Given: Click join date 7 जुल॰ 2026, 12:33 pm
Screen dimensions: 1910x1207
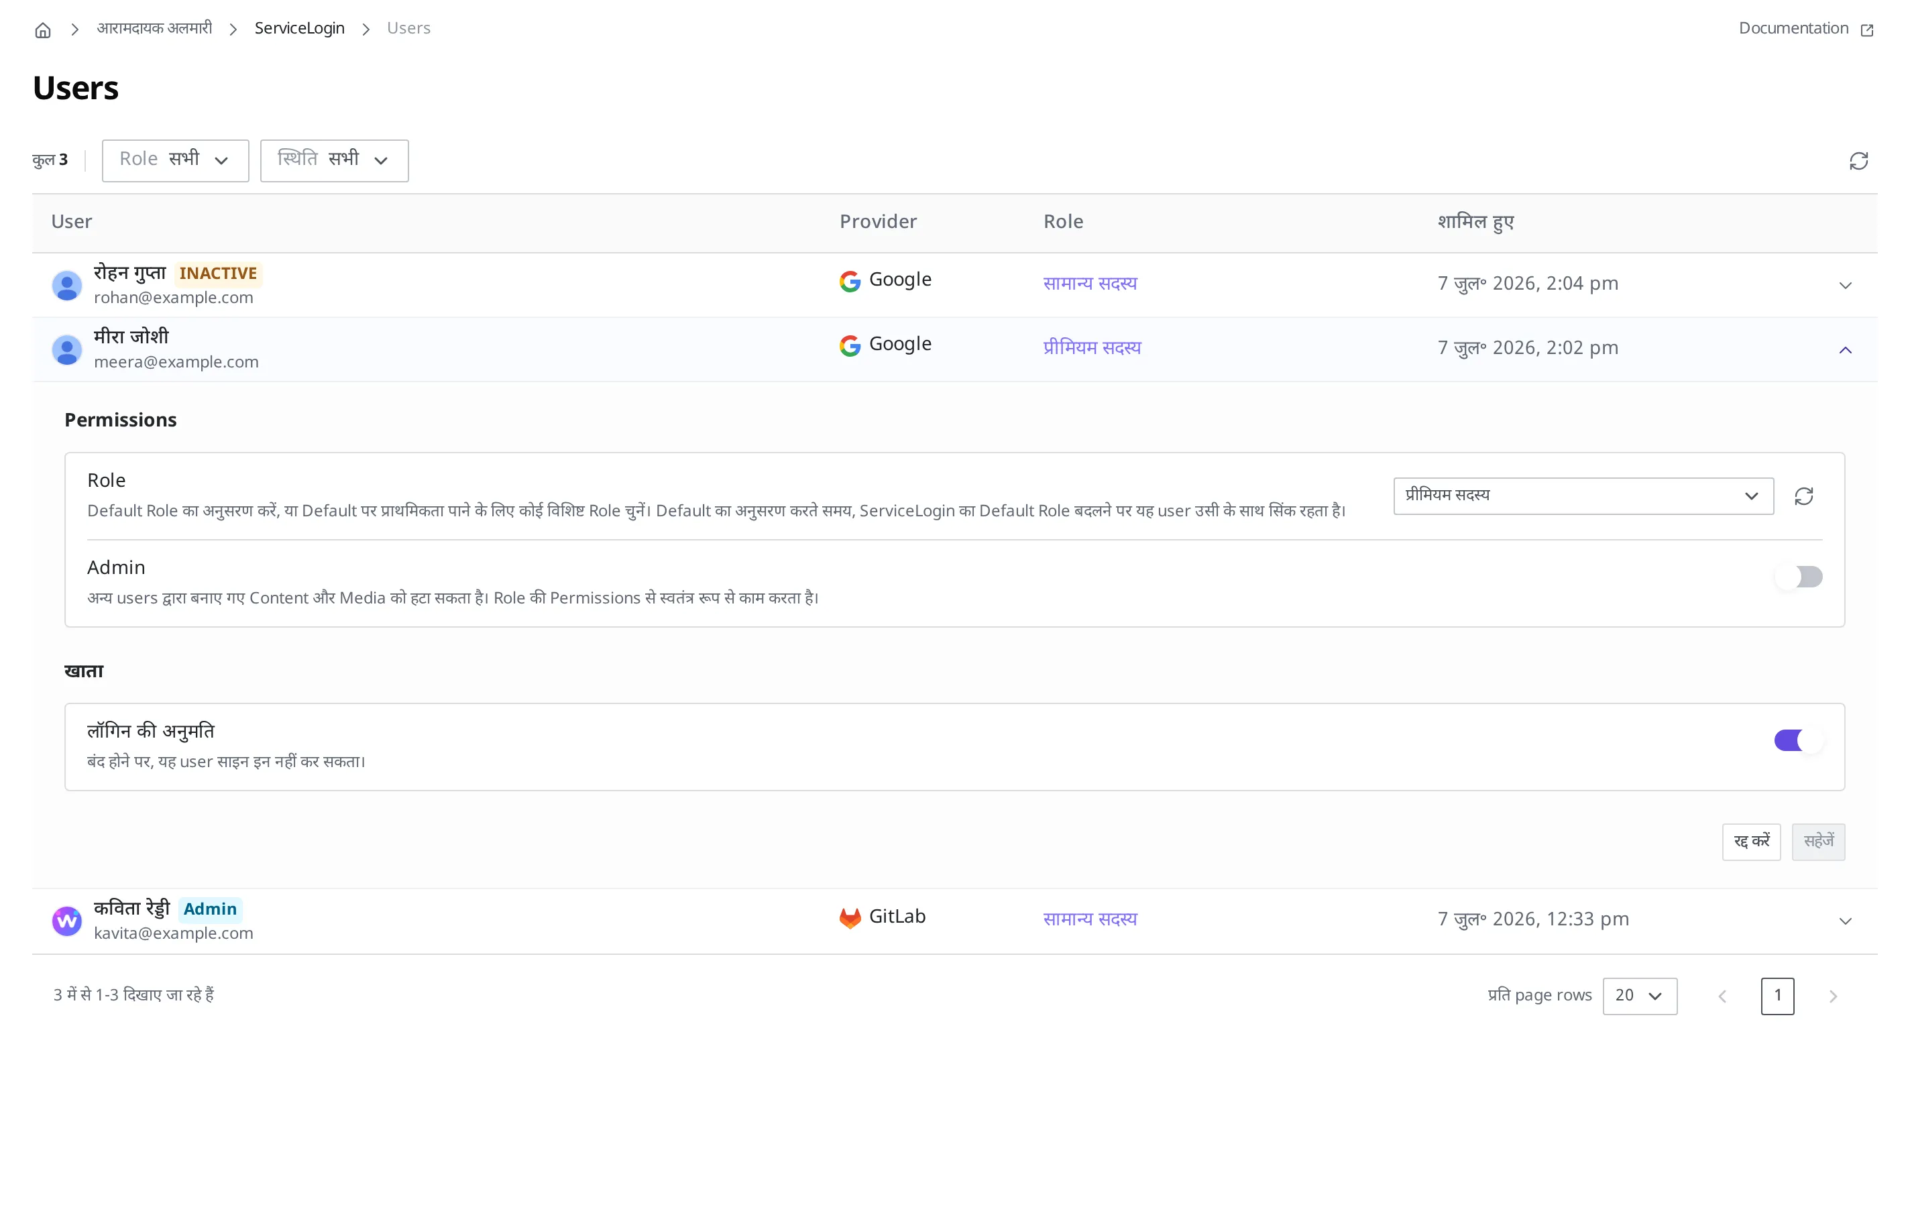Looking at the screenshot, I should click(1533, 919).
